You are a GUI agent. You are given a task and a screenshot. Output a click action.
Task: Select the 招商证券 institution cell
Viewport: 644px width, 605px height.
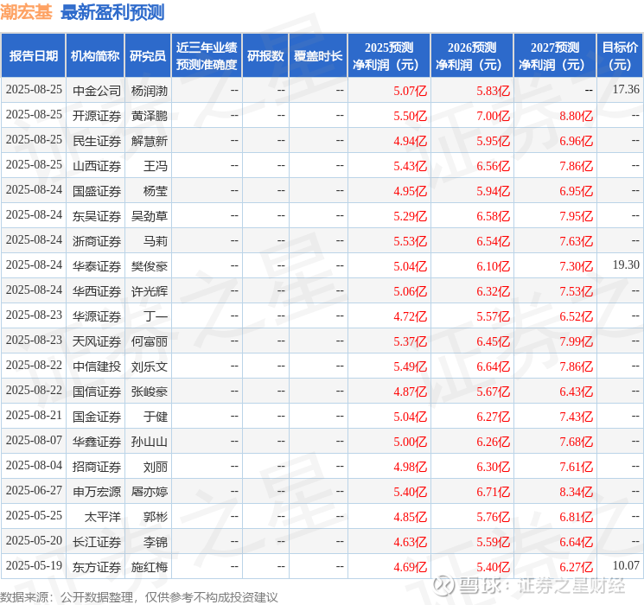tap(97, 467)
